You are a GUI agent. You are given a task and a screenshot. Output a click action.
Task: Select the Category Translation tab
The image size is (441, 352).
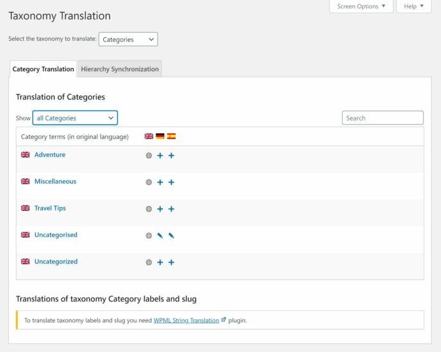point(43,69)
